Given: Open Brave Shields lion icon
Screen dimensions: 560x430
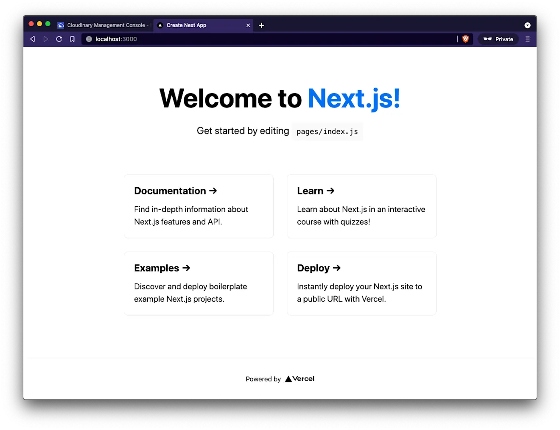Looking at the screenshot, I should (x=465, y=39).
